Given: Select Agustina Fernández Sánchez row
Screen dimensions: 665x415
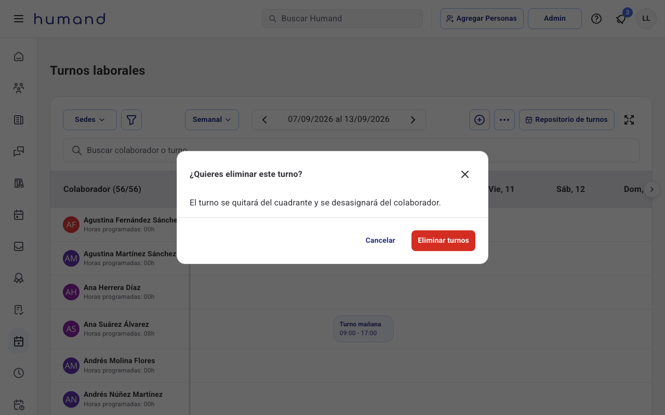Looking at the screenshot, I should pyautogui.click(x=119, y=225).
